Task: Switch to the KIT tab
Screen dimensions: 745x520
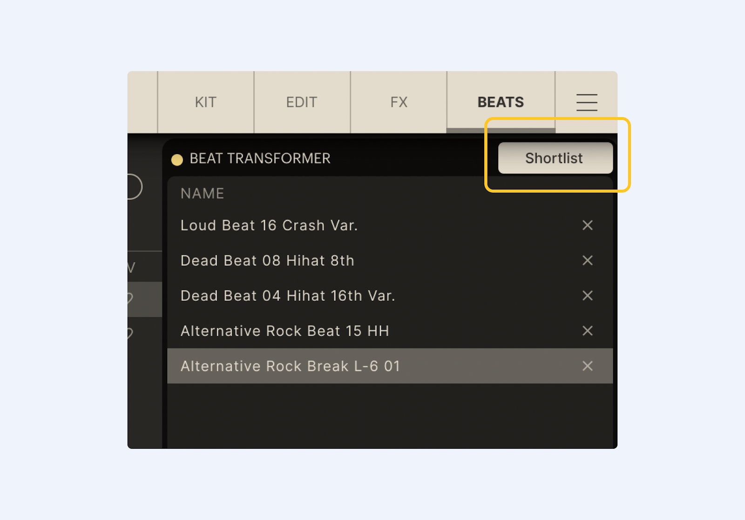Action: (x=205, y=102)
